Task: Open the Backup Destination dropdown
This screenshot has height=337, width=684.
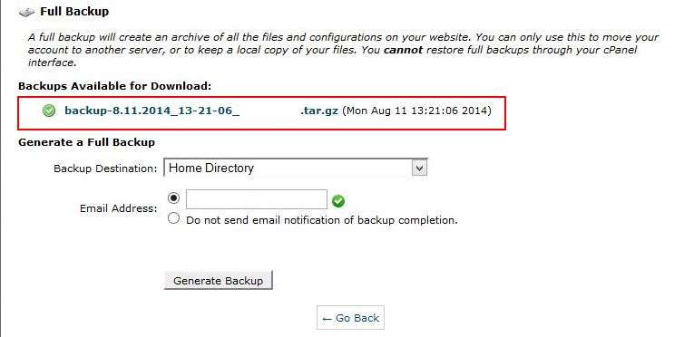Action: pos(296,168)
